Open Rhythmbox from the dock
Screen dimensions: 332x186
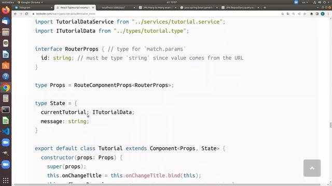pyautogui.click(x=6, y=43)
